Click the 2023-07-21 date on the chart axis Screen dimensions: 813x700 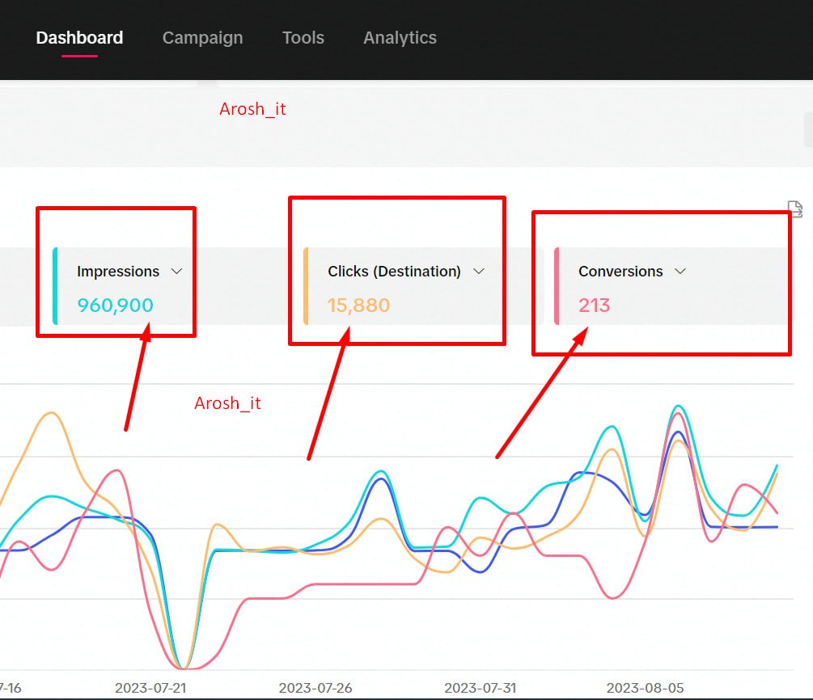click(151, 688)
